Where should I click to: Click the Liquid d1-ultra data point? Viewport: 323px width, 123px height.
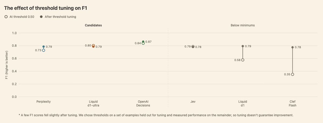pos(93,46)
